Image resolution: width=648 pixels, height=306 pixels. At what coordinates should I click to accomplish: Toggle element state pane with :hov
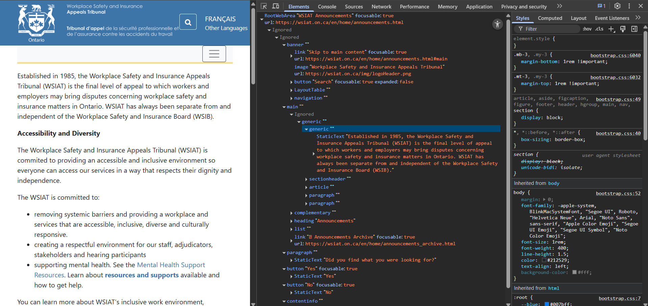click(587, 29)
